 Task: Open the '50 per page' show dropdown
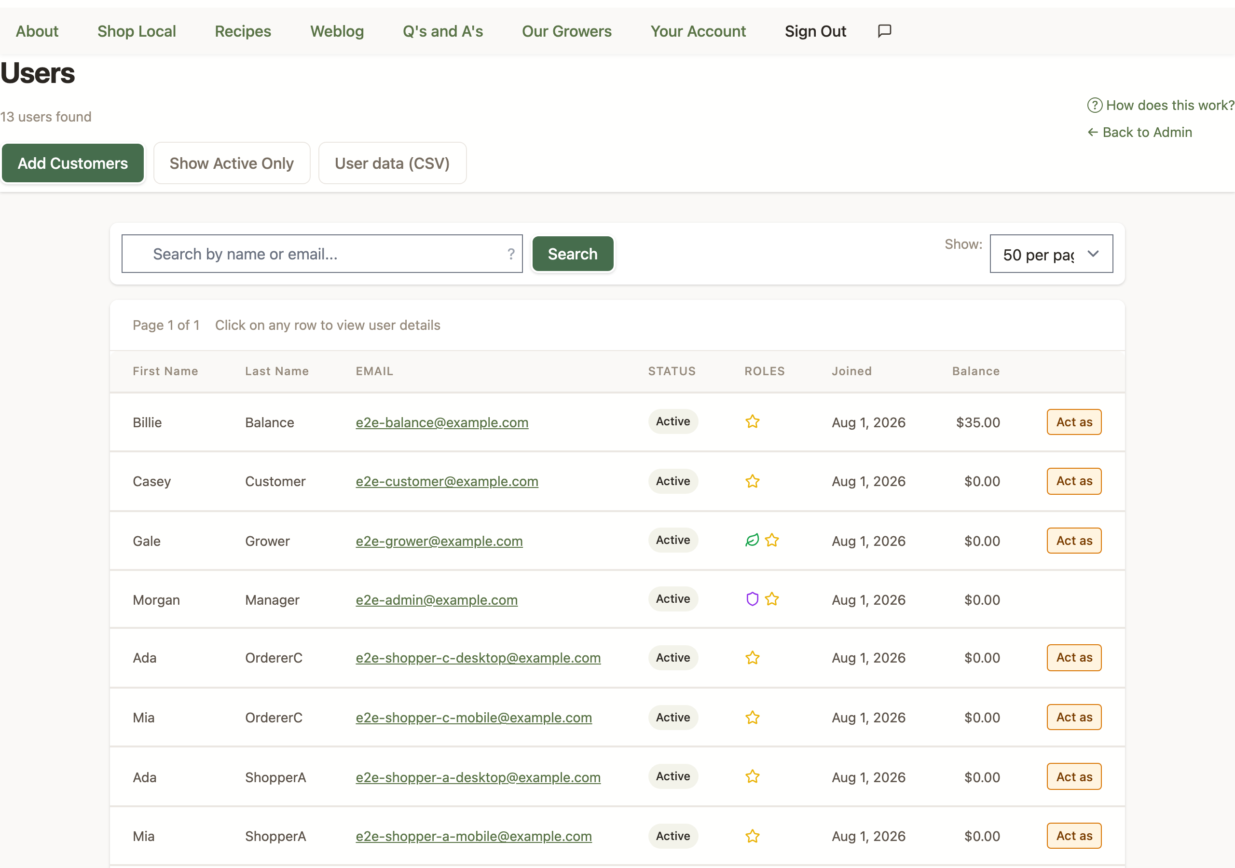click(x=1051, y=254)
